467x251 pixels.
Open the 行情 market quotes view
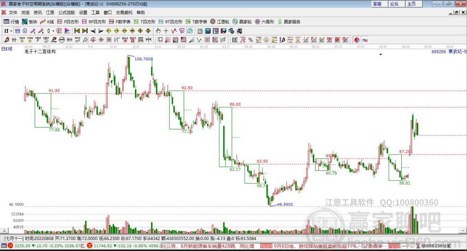click(11, 22)
